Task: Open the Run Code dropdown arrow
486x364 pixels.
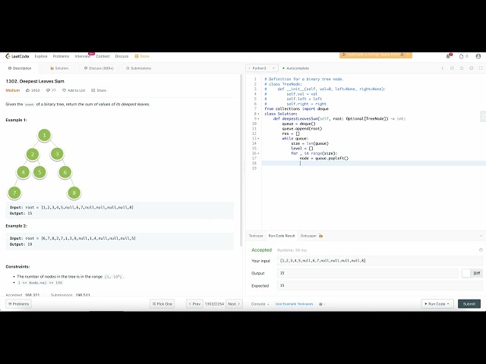Action: (x=448, y=304)
